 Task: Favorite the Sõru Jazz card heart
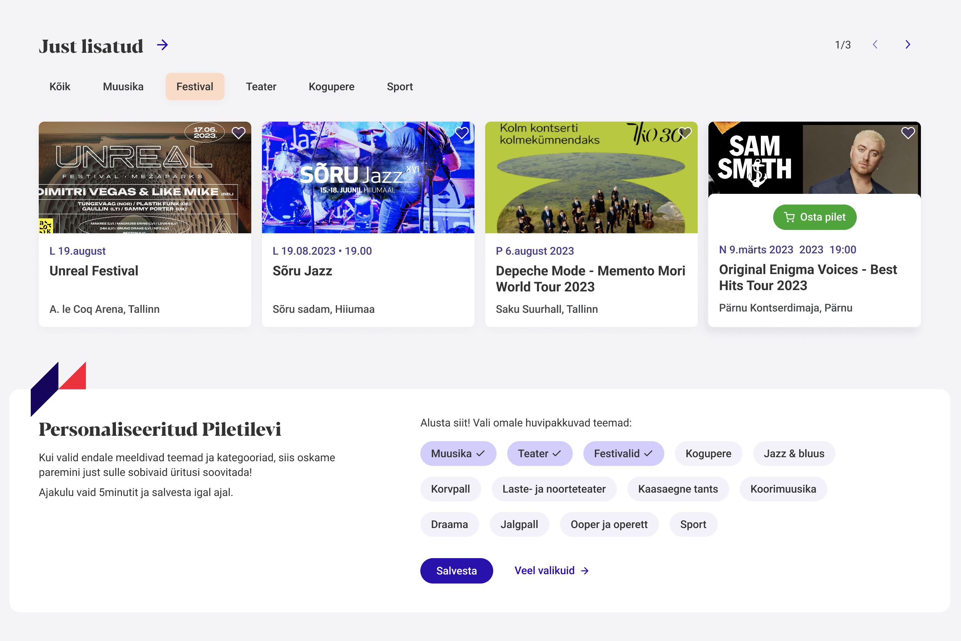click(x=461, y=133)
